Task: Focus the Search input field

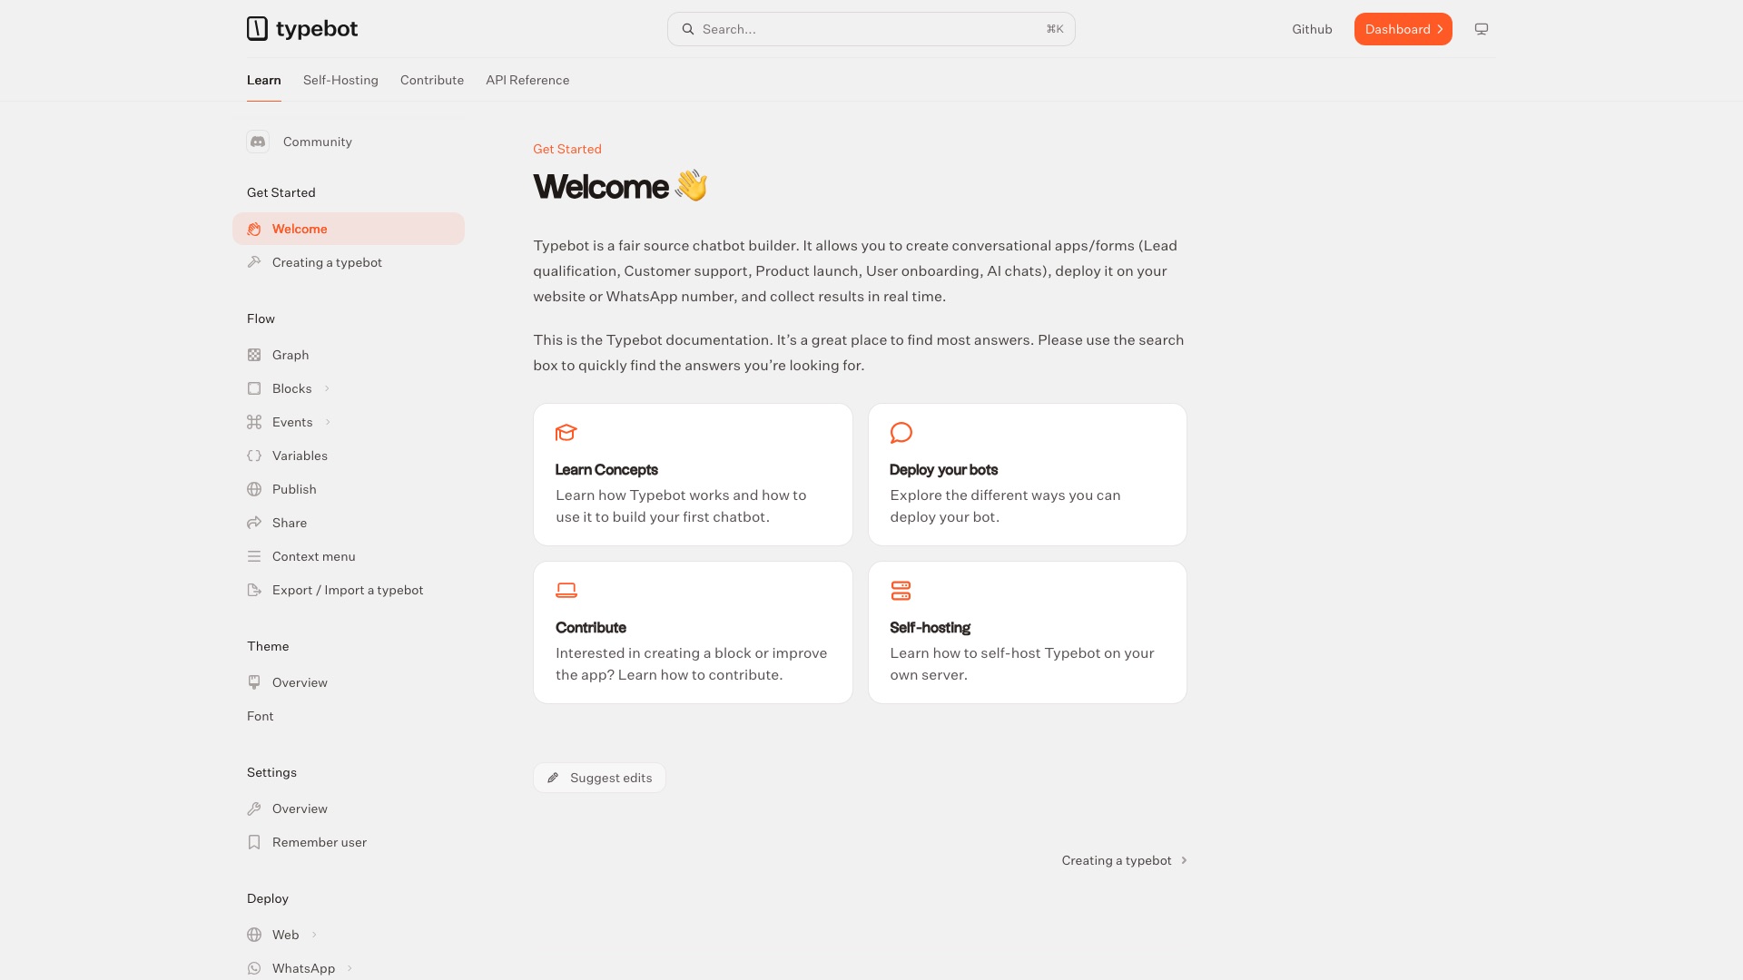Action: click(x=871, y=29)
